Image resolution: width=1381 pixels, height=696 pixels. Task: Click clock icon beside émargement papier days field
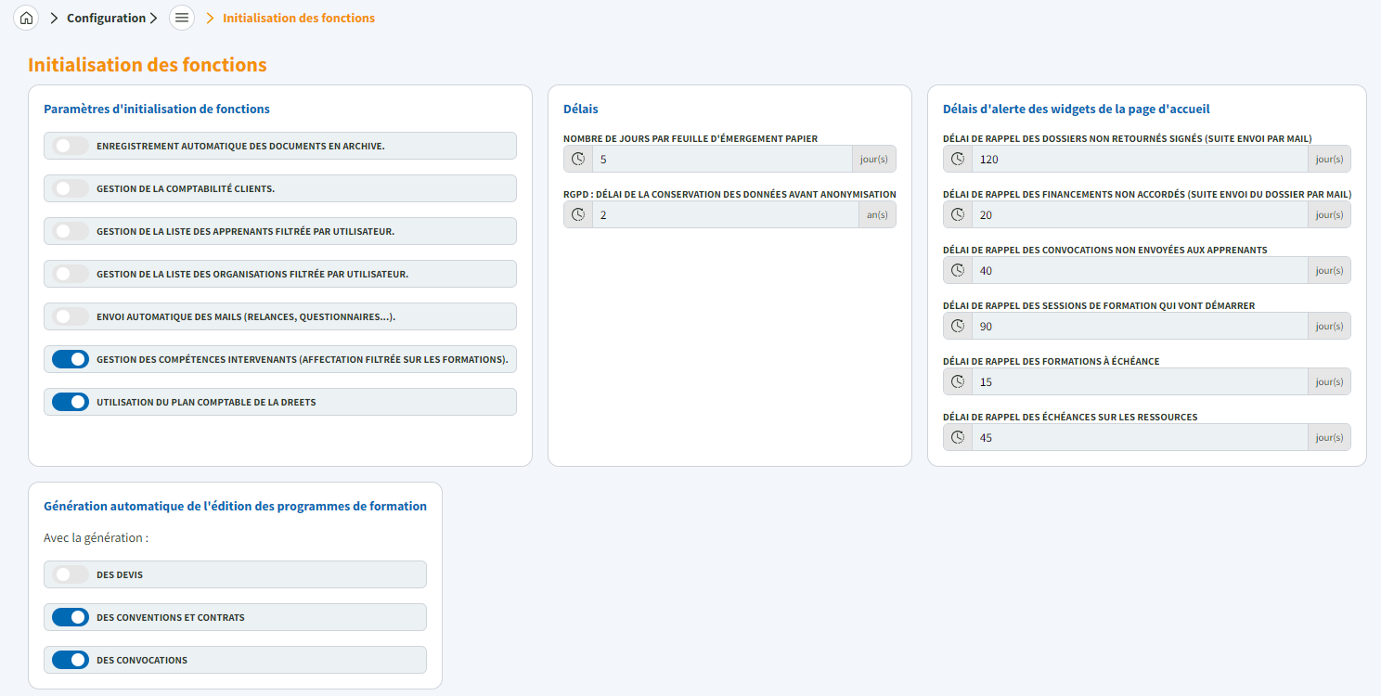point(578,159)
